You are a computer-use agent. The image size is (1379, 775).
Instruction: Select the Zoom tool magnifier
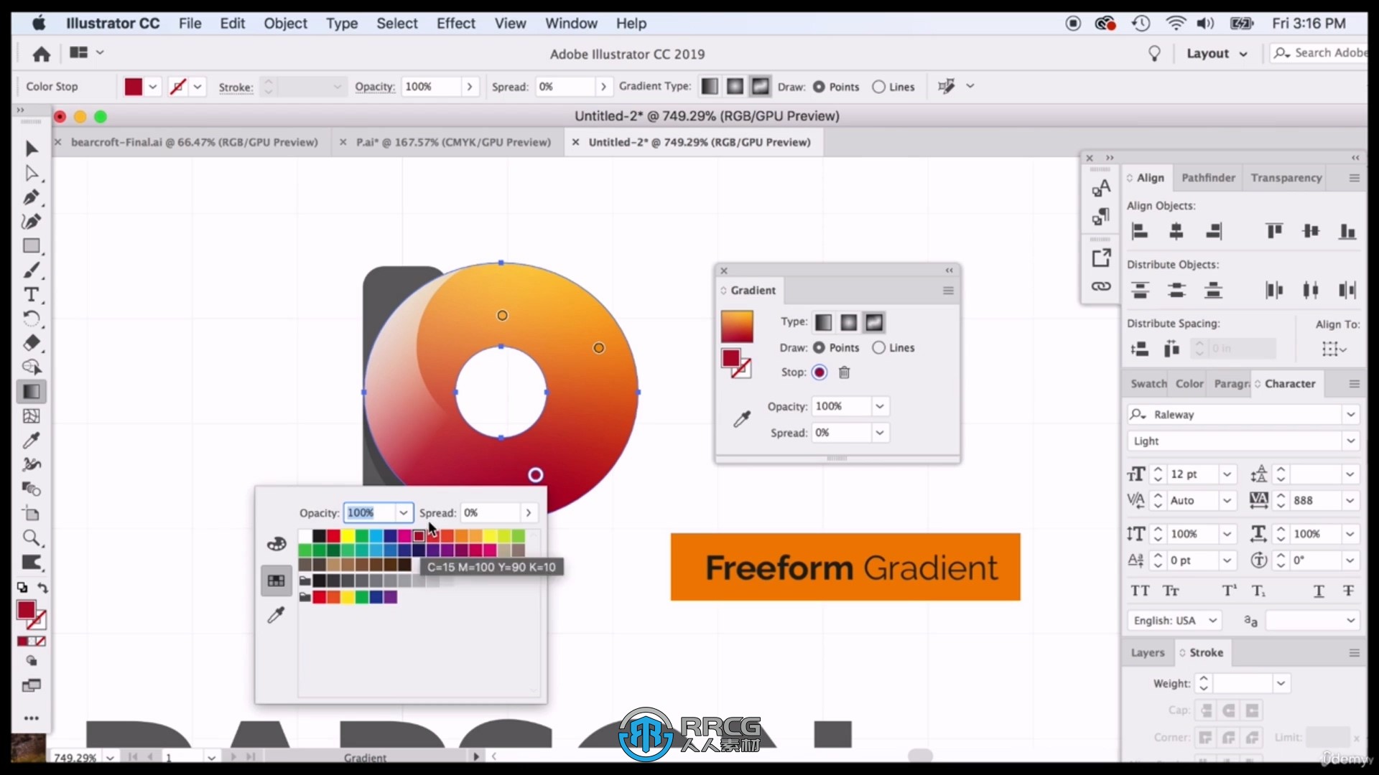(x=31, y=537)
